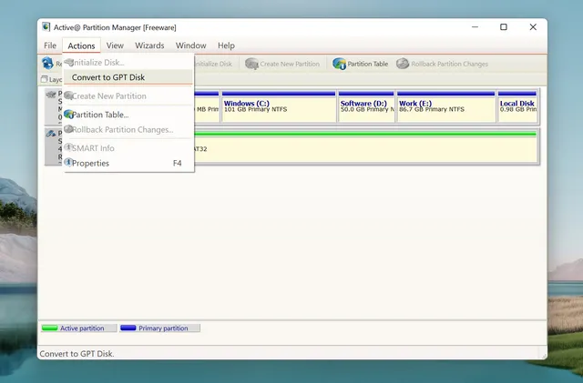
Task: Maximize the Partition Manager window
Action: pyautogui.click(x=504, y=27)
